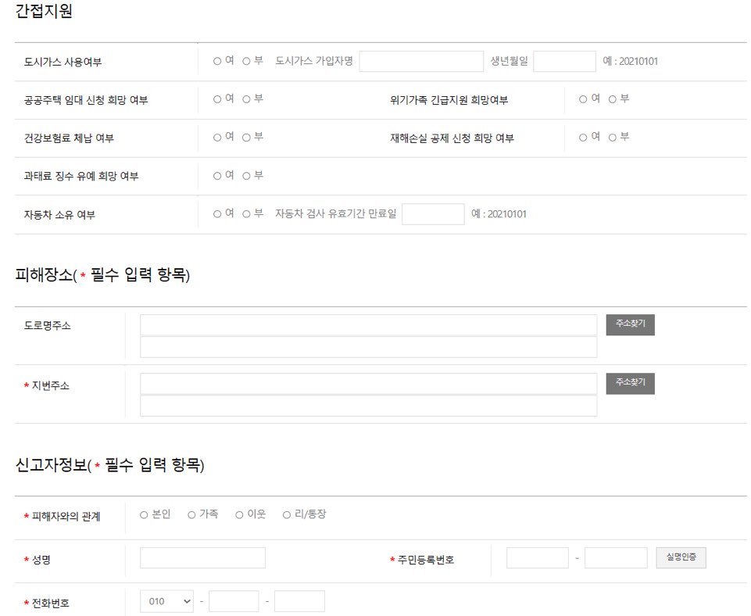Click the first 주민등록번호 input box
This screenshot has width=751, height=616.
[535, 557]
